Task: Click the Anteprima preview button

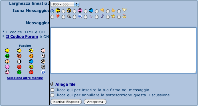Action: click(95, 102)
